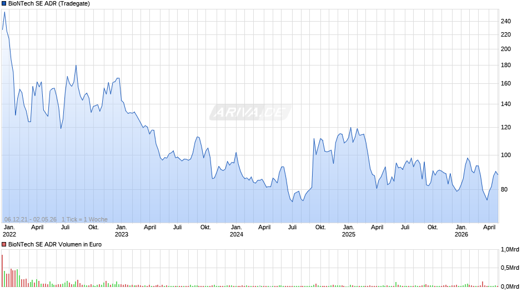Screen dimensions: 522x292
Task: Click the 1,0Mrd volume axis label
Action: pos(510,250)
